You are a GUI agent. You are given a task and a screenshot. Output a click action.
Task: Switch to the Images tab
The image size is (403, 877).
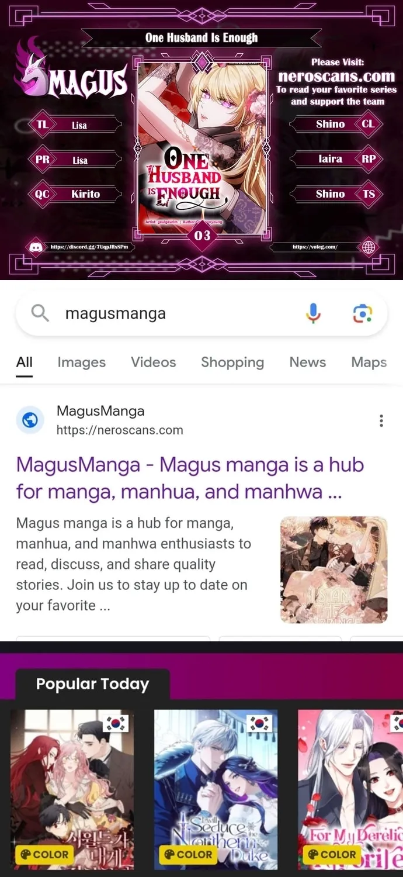pos(82,362)
